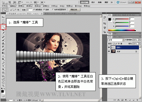The image size is (142, 102).
Task: Switch to the 路径 Paths tab
Action: 120,37
